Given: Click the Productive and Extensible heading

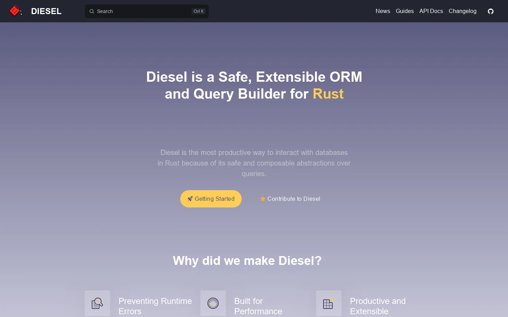Looking at the screenshot, I should point(378,306).
